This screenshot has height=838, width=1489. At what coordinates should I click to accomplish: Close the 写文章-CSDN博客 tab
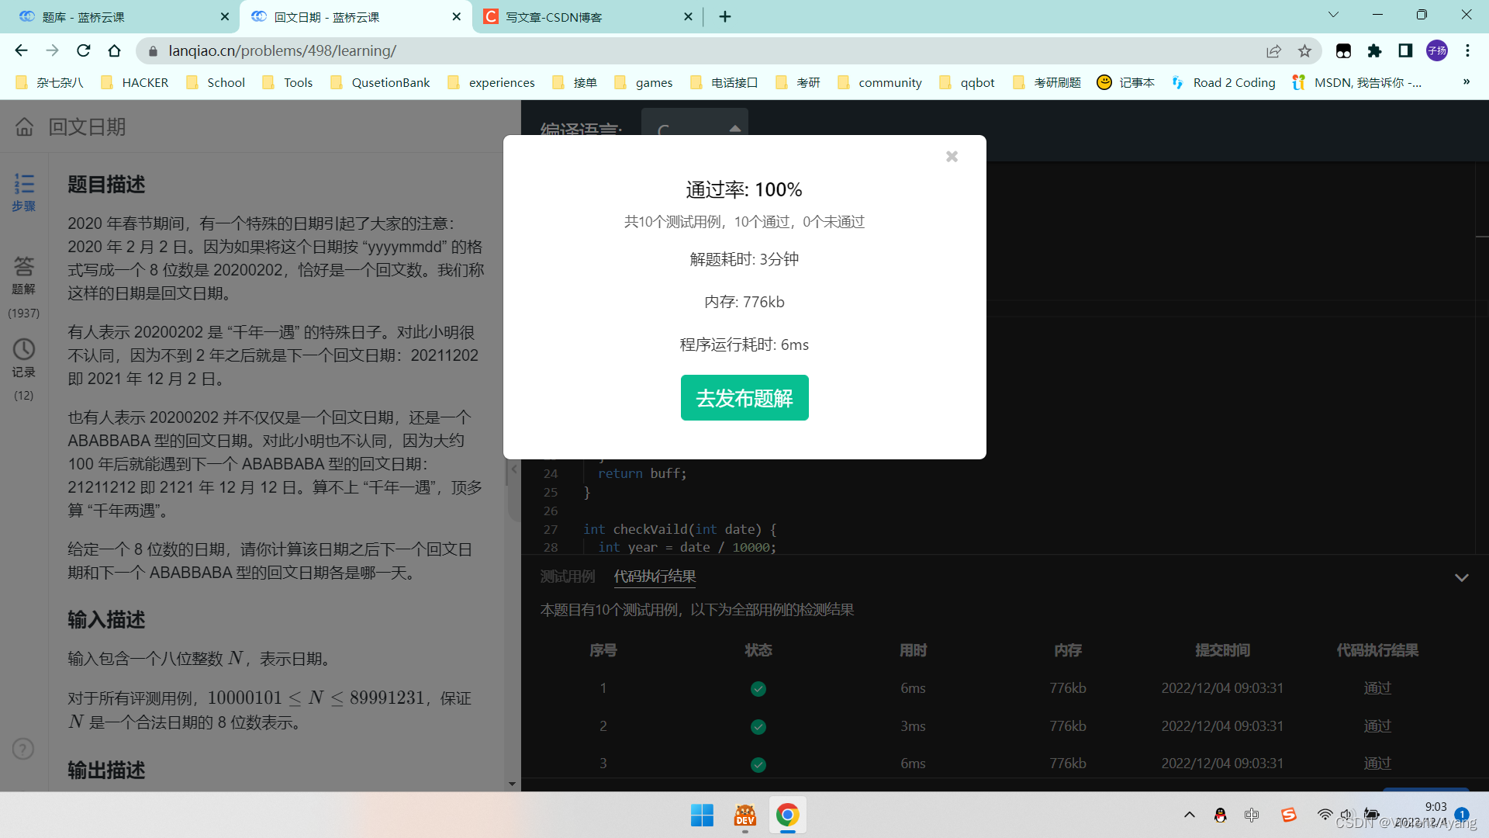pyautogui.click(x=688, y=16)
